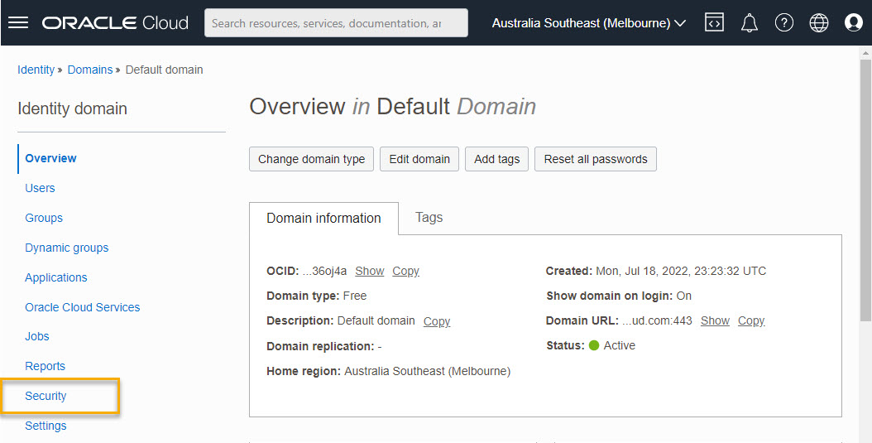Click the globe language icon
Image resolution: width=872 pixels, height=443 pixels.
[818, 23]
